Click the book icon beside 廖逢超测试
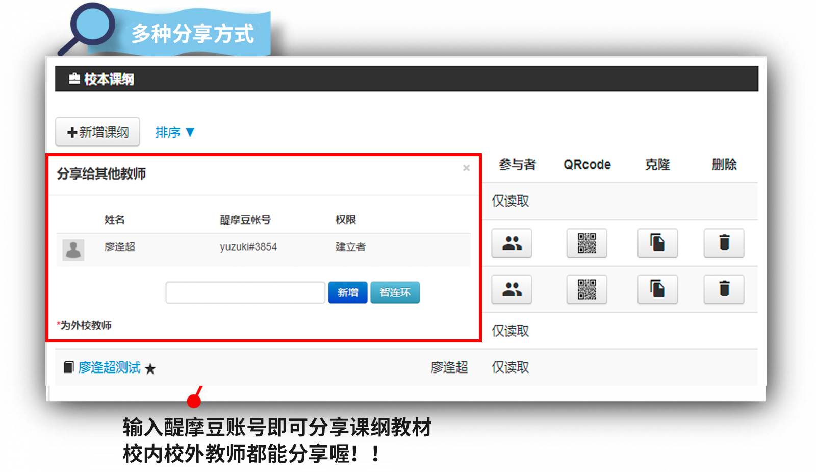This screenshot has width=816, height=472. [68, 367]
